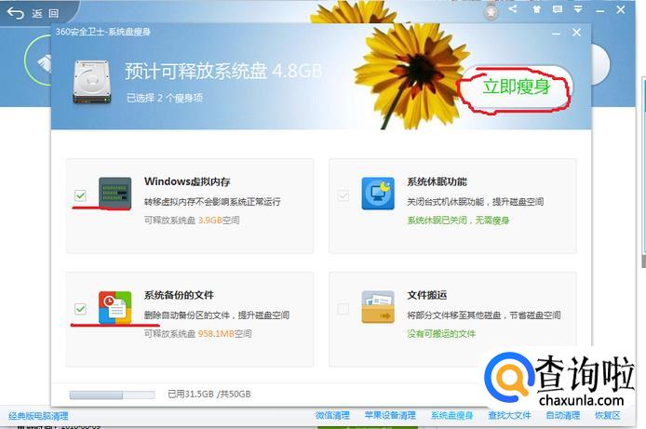The image size is (646, 429).
Task: Open 系统盘瘦身 link in bottom bar
Action: point(452,415)
